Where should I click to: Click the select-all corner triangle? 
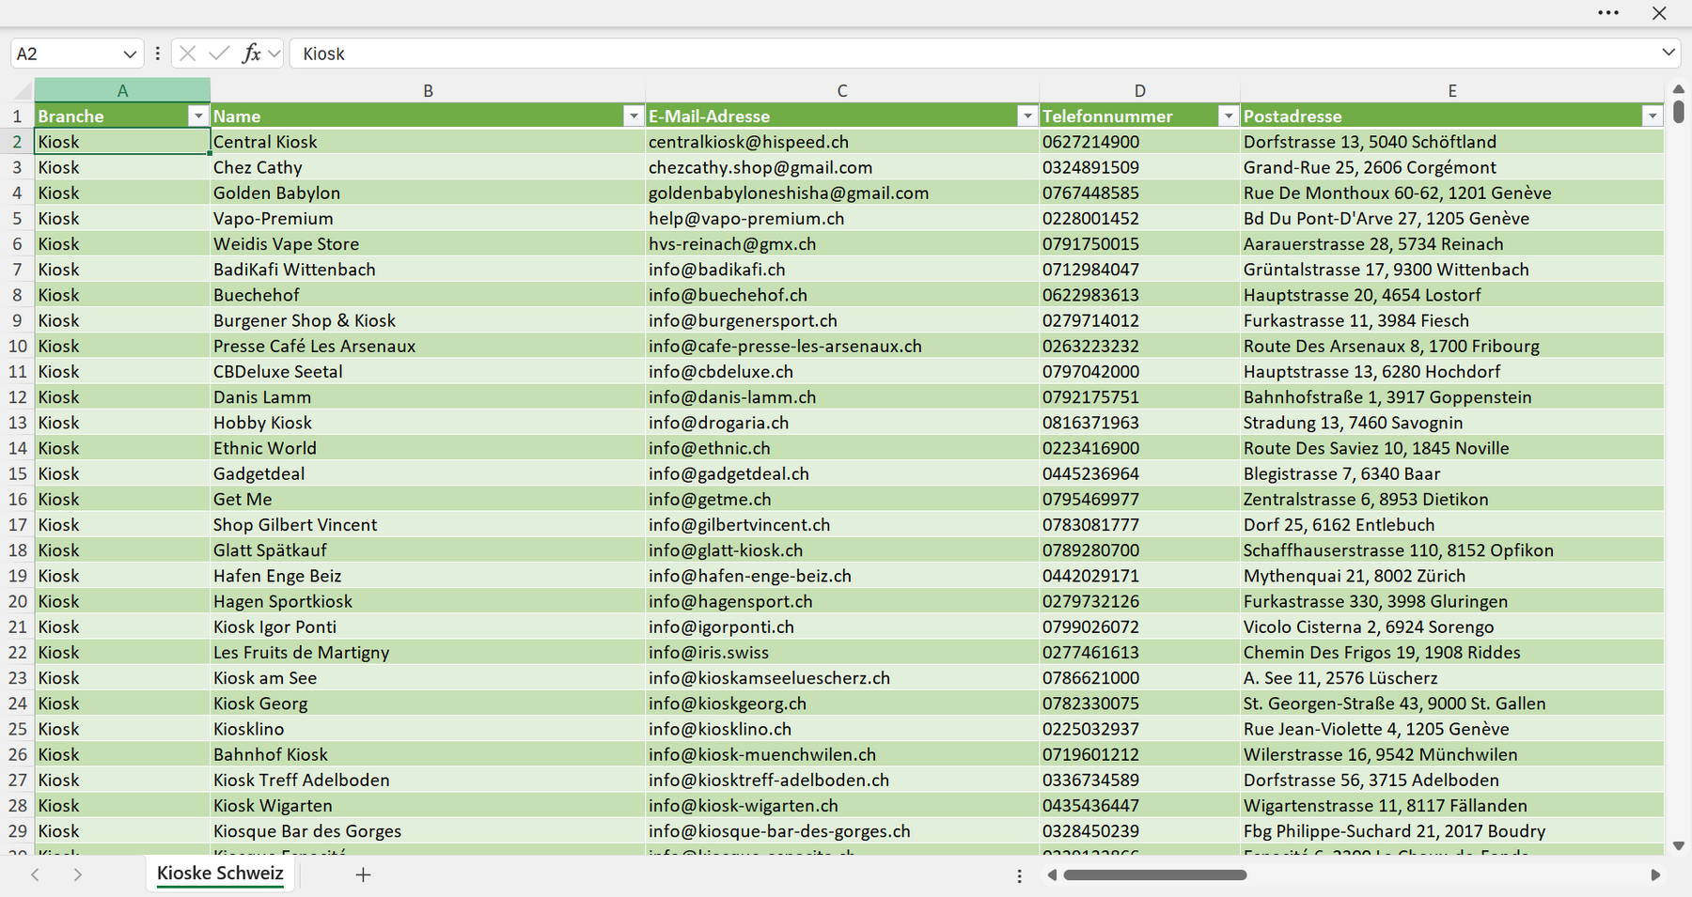22,91
